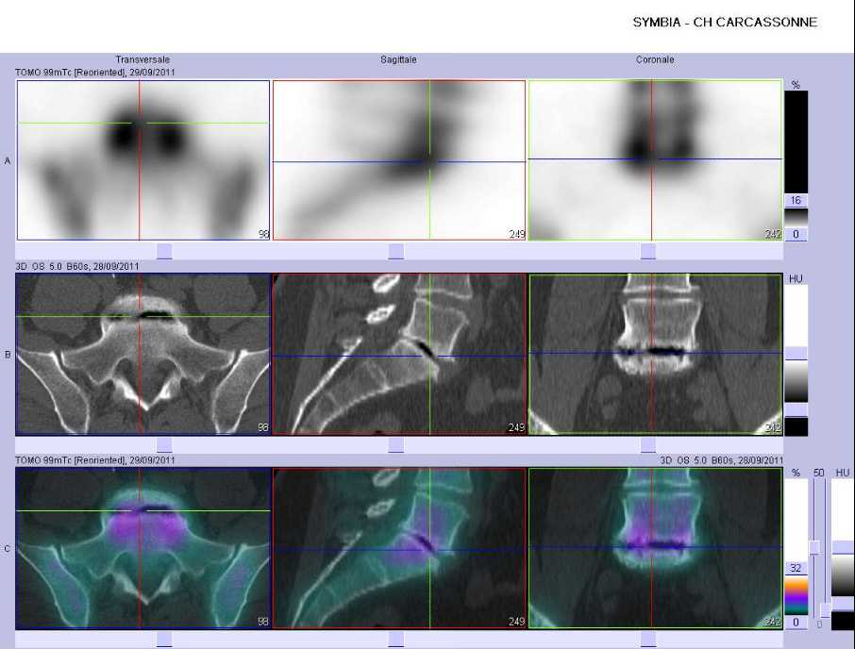855x649 pixels.
Task: Click the 'Sagittale' column header
Action: click(x=398, y=59)
